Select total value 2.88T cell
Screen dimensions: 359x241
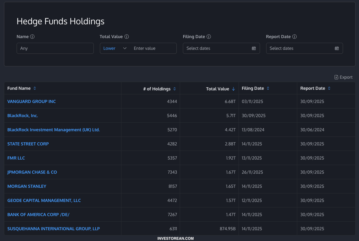(x=230, y=144)
